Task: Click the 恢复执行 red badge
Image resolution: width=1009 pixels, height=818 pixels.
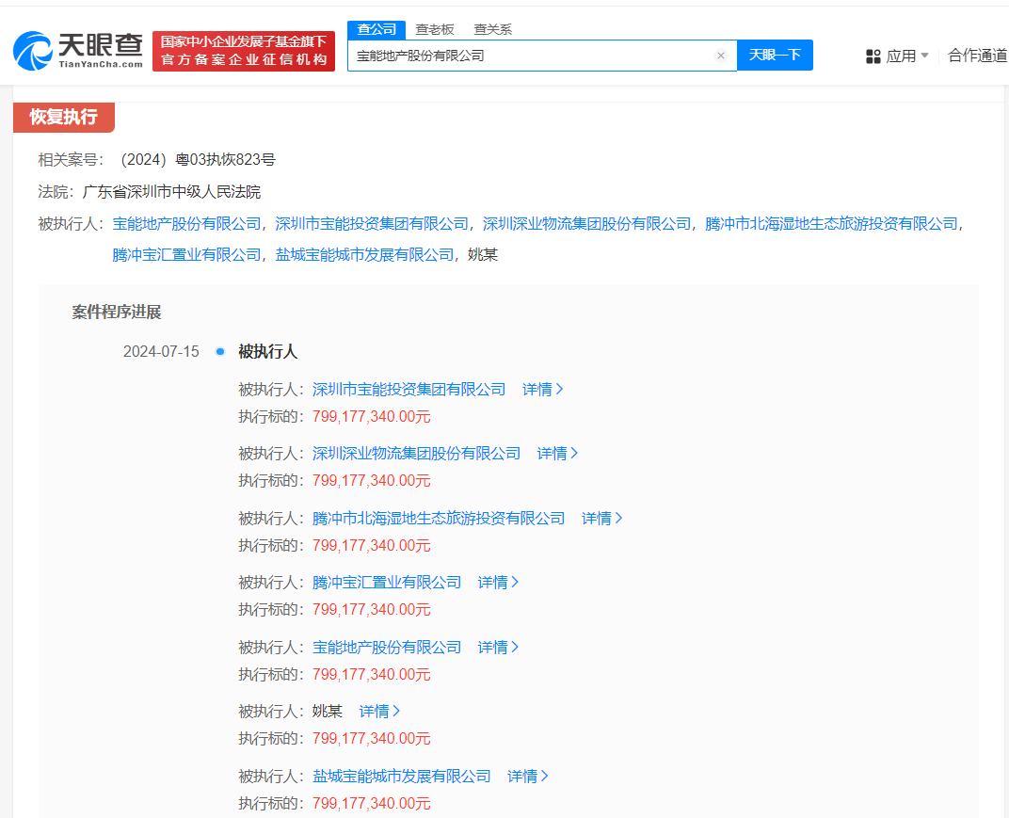Action: pos(63,117)
